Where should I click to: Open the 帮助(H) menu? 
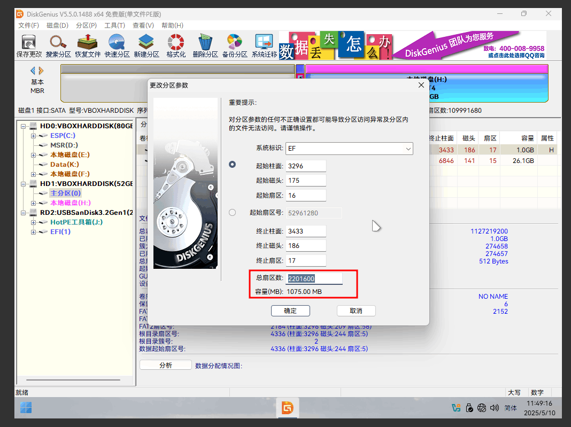(x=173, y=26)
